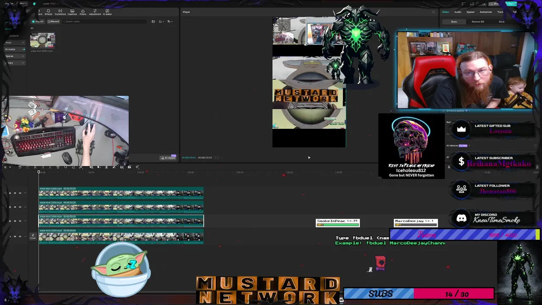
Task: Click the Media category in sidebar
Action: pos(8,29)
